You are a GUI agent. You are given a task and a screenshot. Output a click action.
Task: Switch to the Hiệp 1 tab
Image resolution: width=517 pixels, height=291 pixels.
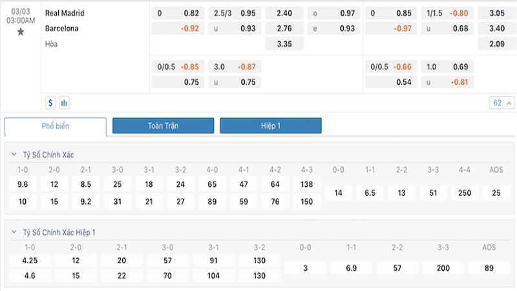pyautogui.click(x=271, y=125)
